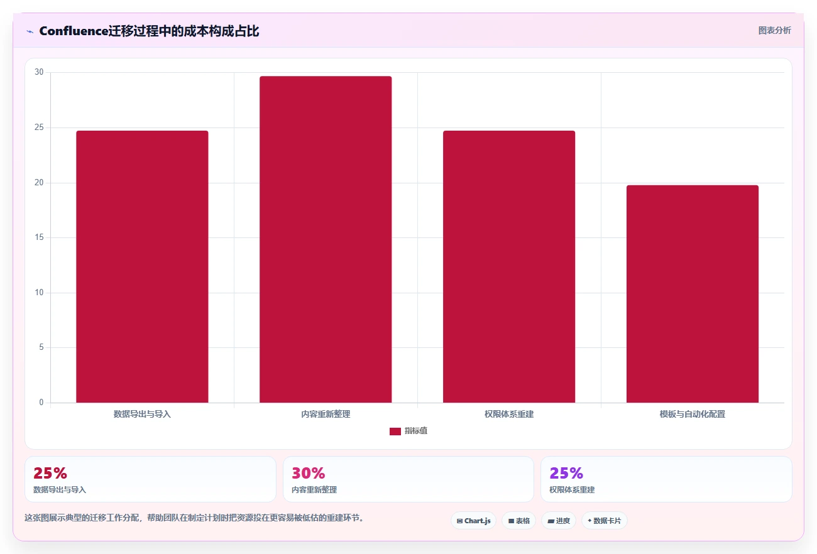Toggle the 指标值 legend swatch
This screenshot has height=554, width=817.
tap(395, 431)
